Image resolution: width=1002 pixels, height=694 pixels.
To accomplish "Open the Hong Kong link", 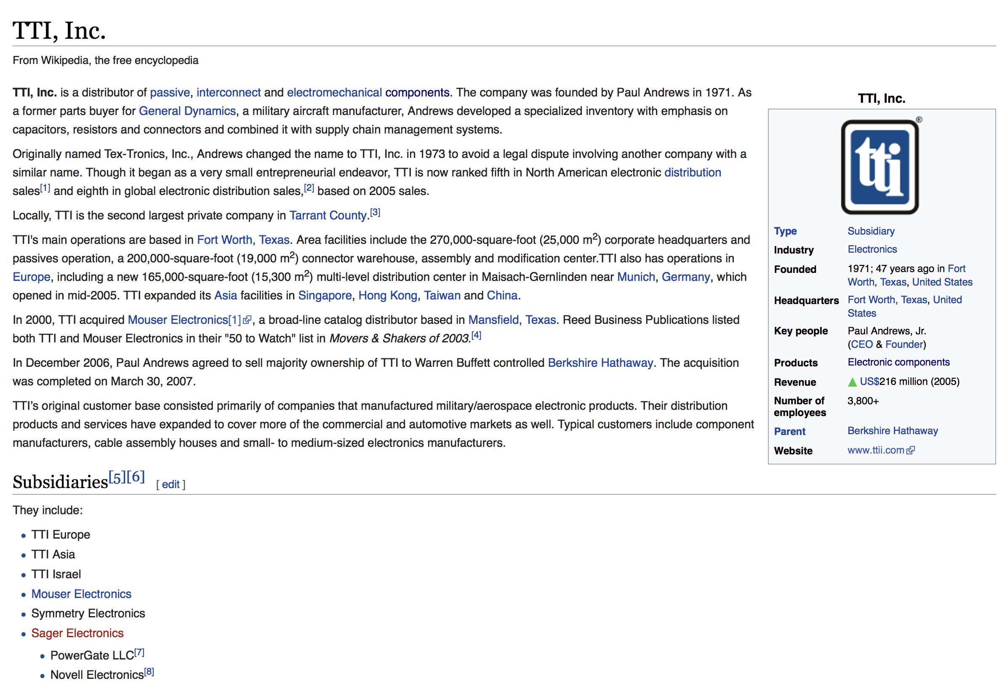I will (x=388, y=296).
